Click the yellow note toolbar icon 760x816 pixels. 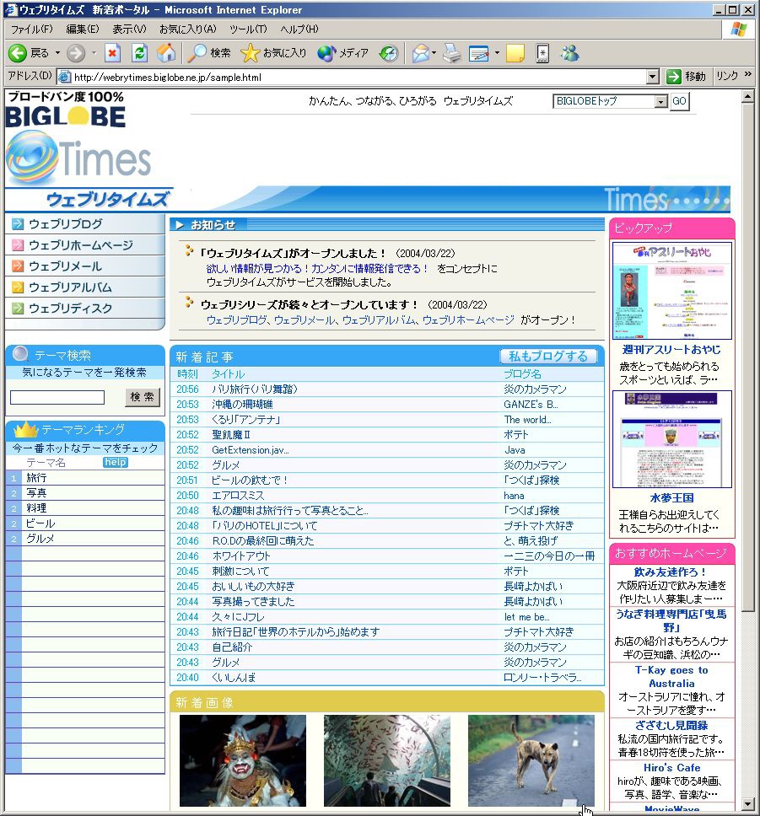point(515,52)
